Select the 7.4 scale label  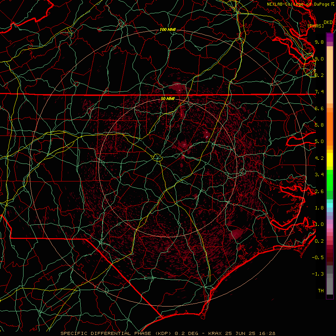319,92
